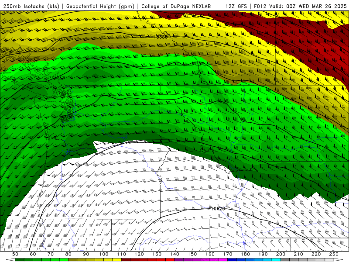Viewport: 349px width, 262px height.
Task: Click the 200 value on the color scale
Action: (x=281, y=254)
